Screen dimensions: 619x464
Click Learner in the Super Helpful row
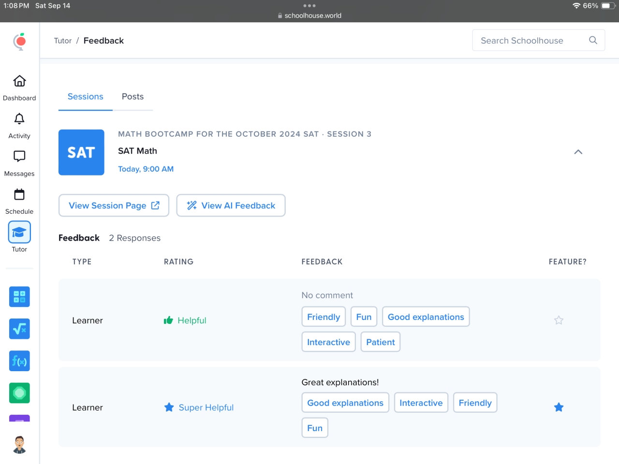[x=88, y=407]
